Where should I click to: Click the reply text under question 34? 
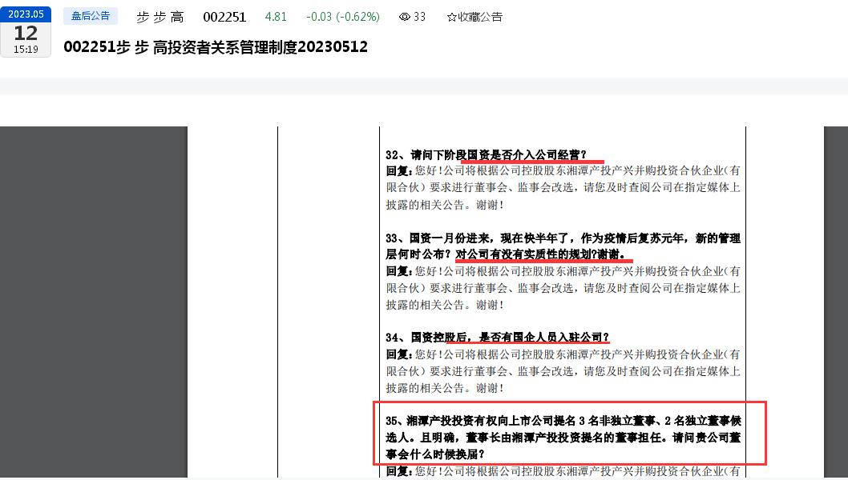pyautogui.click(x=563, y=371)
